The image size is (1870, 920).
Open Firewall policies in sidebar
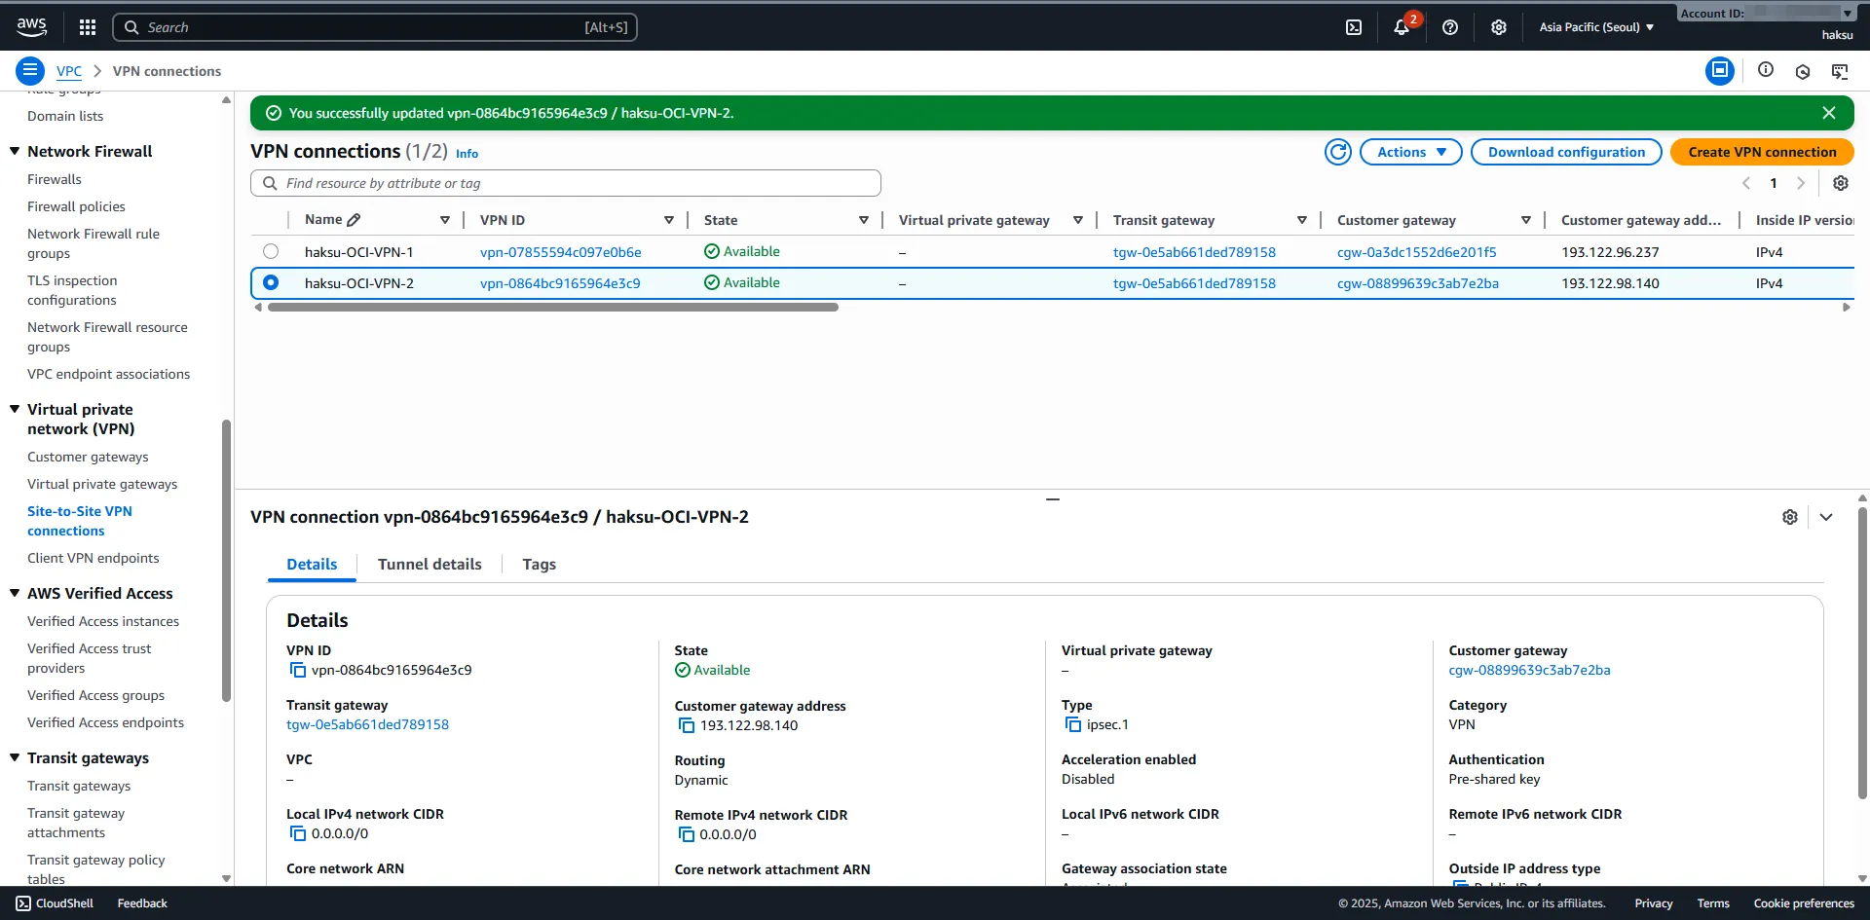click(76, 206)
